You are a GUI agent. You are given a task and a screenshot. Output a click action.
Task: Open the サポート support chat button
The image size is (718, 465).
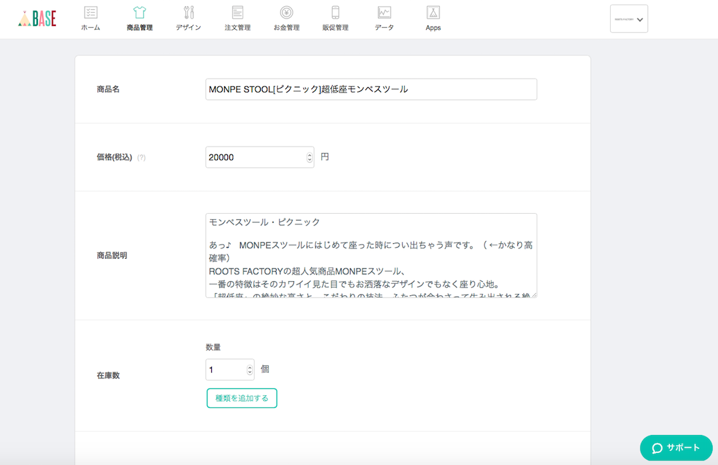(676, 448)
